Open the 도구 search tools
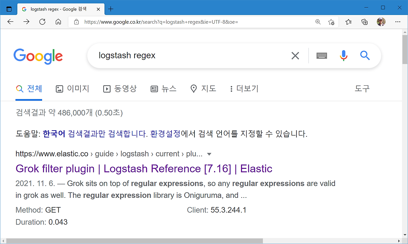This screenshot has width=408, height=244. point(362,89)
